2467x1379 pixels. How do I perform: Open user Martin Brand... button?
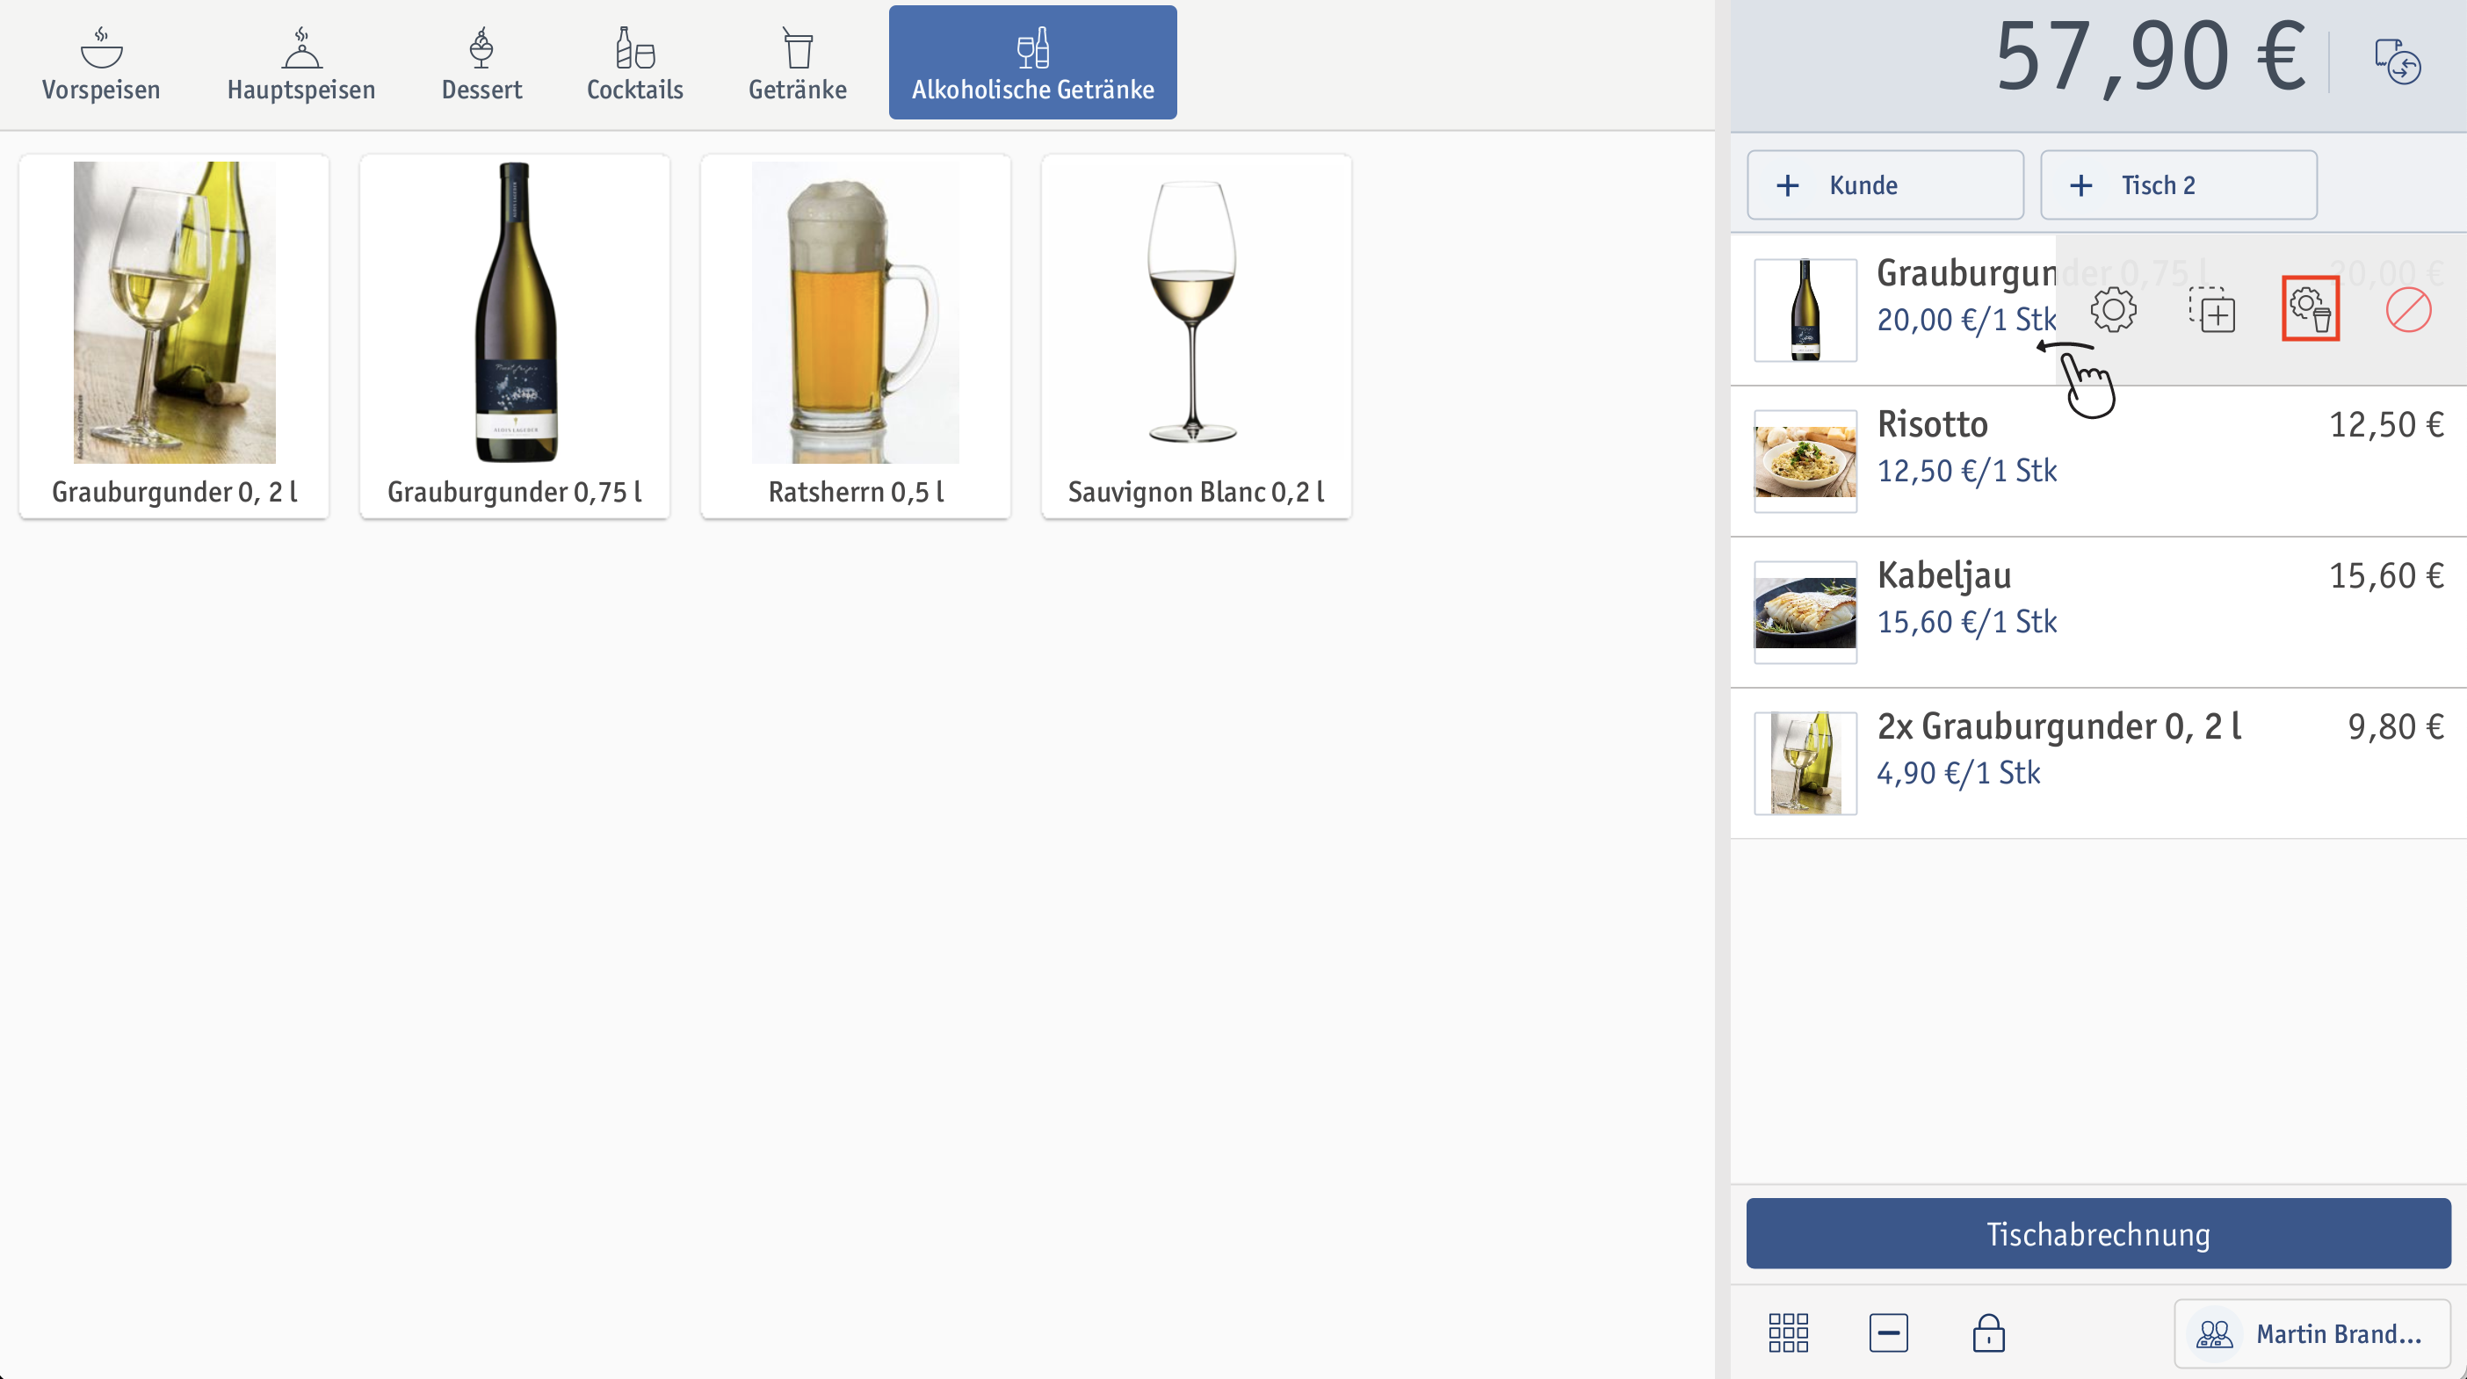[x=2311, y=1333]
